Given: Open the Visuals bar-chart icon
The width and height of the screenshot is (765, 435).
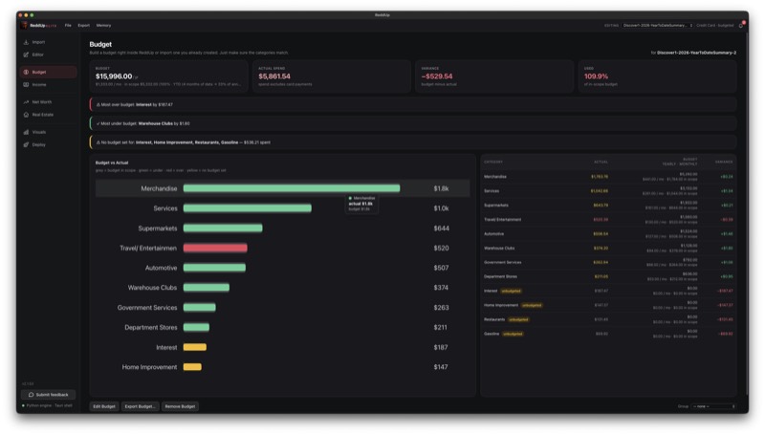Looking at the screenshot, I should (26, 132).
